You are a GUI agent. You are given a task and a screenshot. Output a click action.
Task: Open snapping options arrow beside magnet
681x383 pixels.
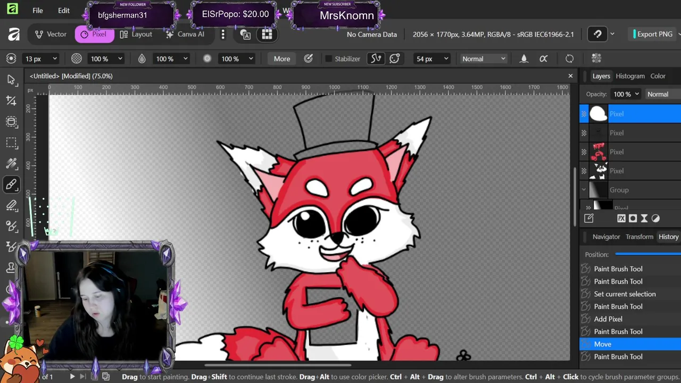(612, 34)
